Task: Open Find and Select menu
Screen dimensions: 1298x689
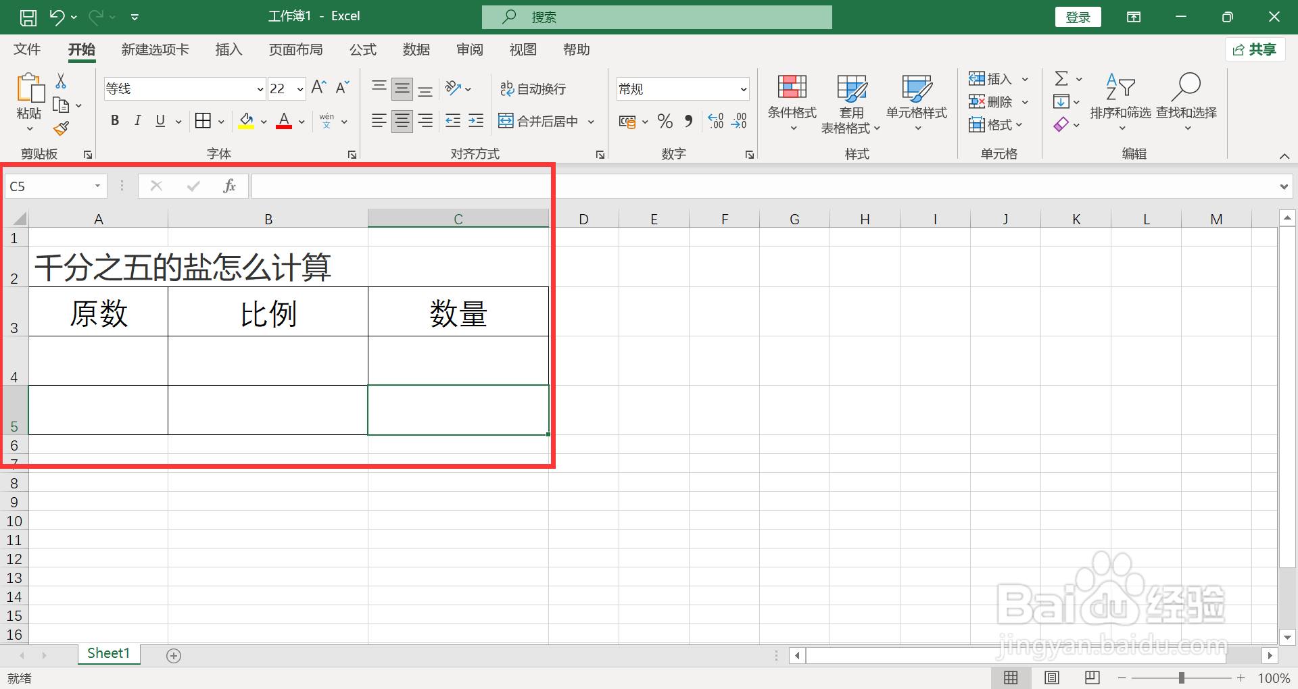Action: 1186,103
